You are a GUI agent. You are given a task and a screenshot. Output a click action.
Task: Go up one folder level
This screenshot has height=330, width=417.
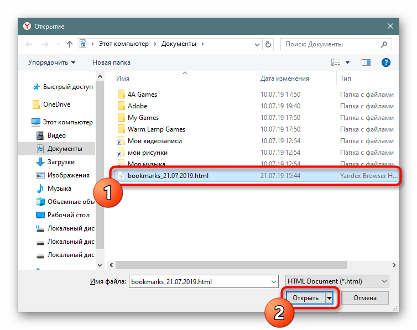coord(70,44)
